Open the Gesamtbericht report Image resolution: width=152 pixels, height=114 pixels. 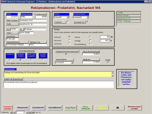tap(38, 108)
